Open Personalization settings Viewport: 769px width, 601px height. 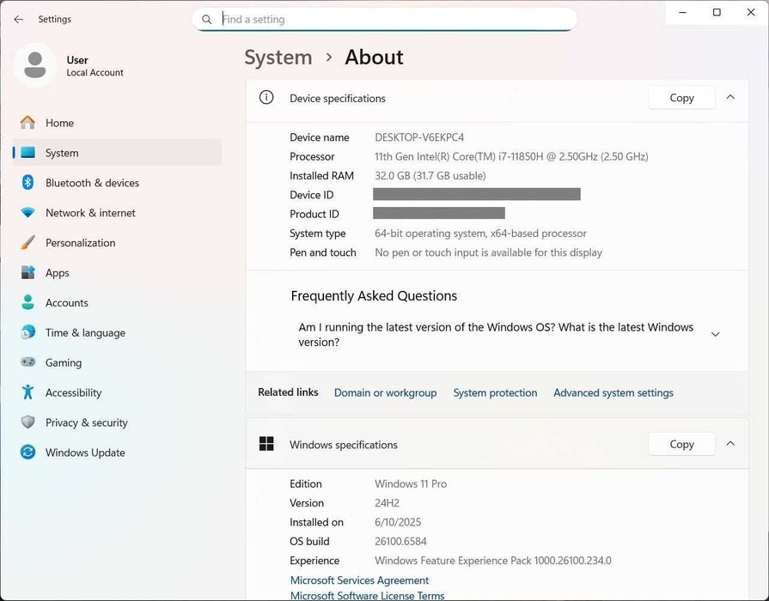coord(117,243)
